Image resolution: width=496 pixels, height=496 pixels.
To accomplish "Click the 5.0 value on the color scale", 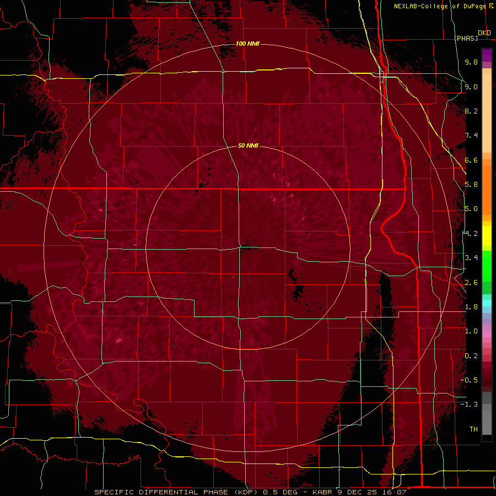I will click(471, 209).
